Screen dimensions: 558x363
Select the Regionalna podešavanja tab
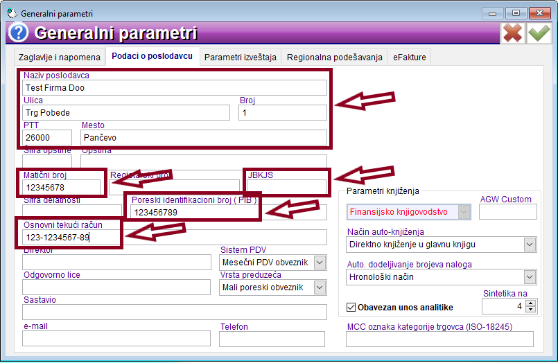[x=335, y=57]
